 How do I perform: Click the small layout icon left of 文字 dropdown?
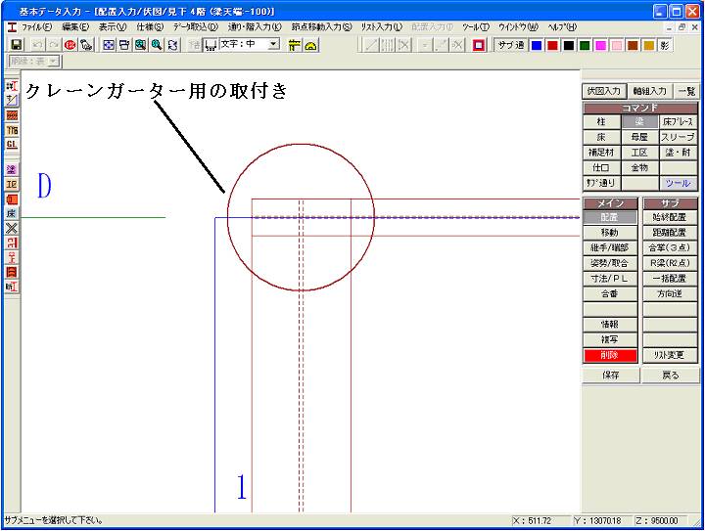coord(210,45)
